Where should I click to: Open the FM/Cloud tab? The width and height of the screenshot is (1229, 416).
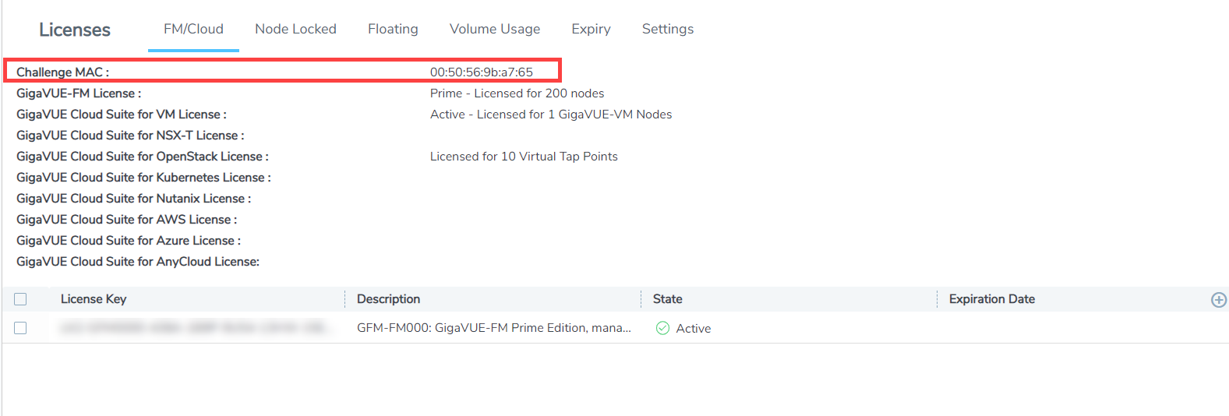click(193, 29)
